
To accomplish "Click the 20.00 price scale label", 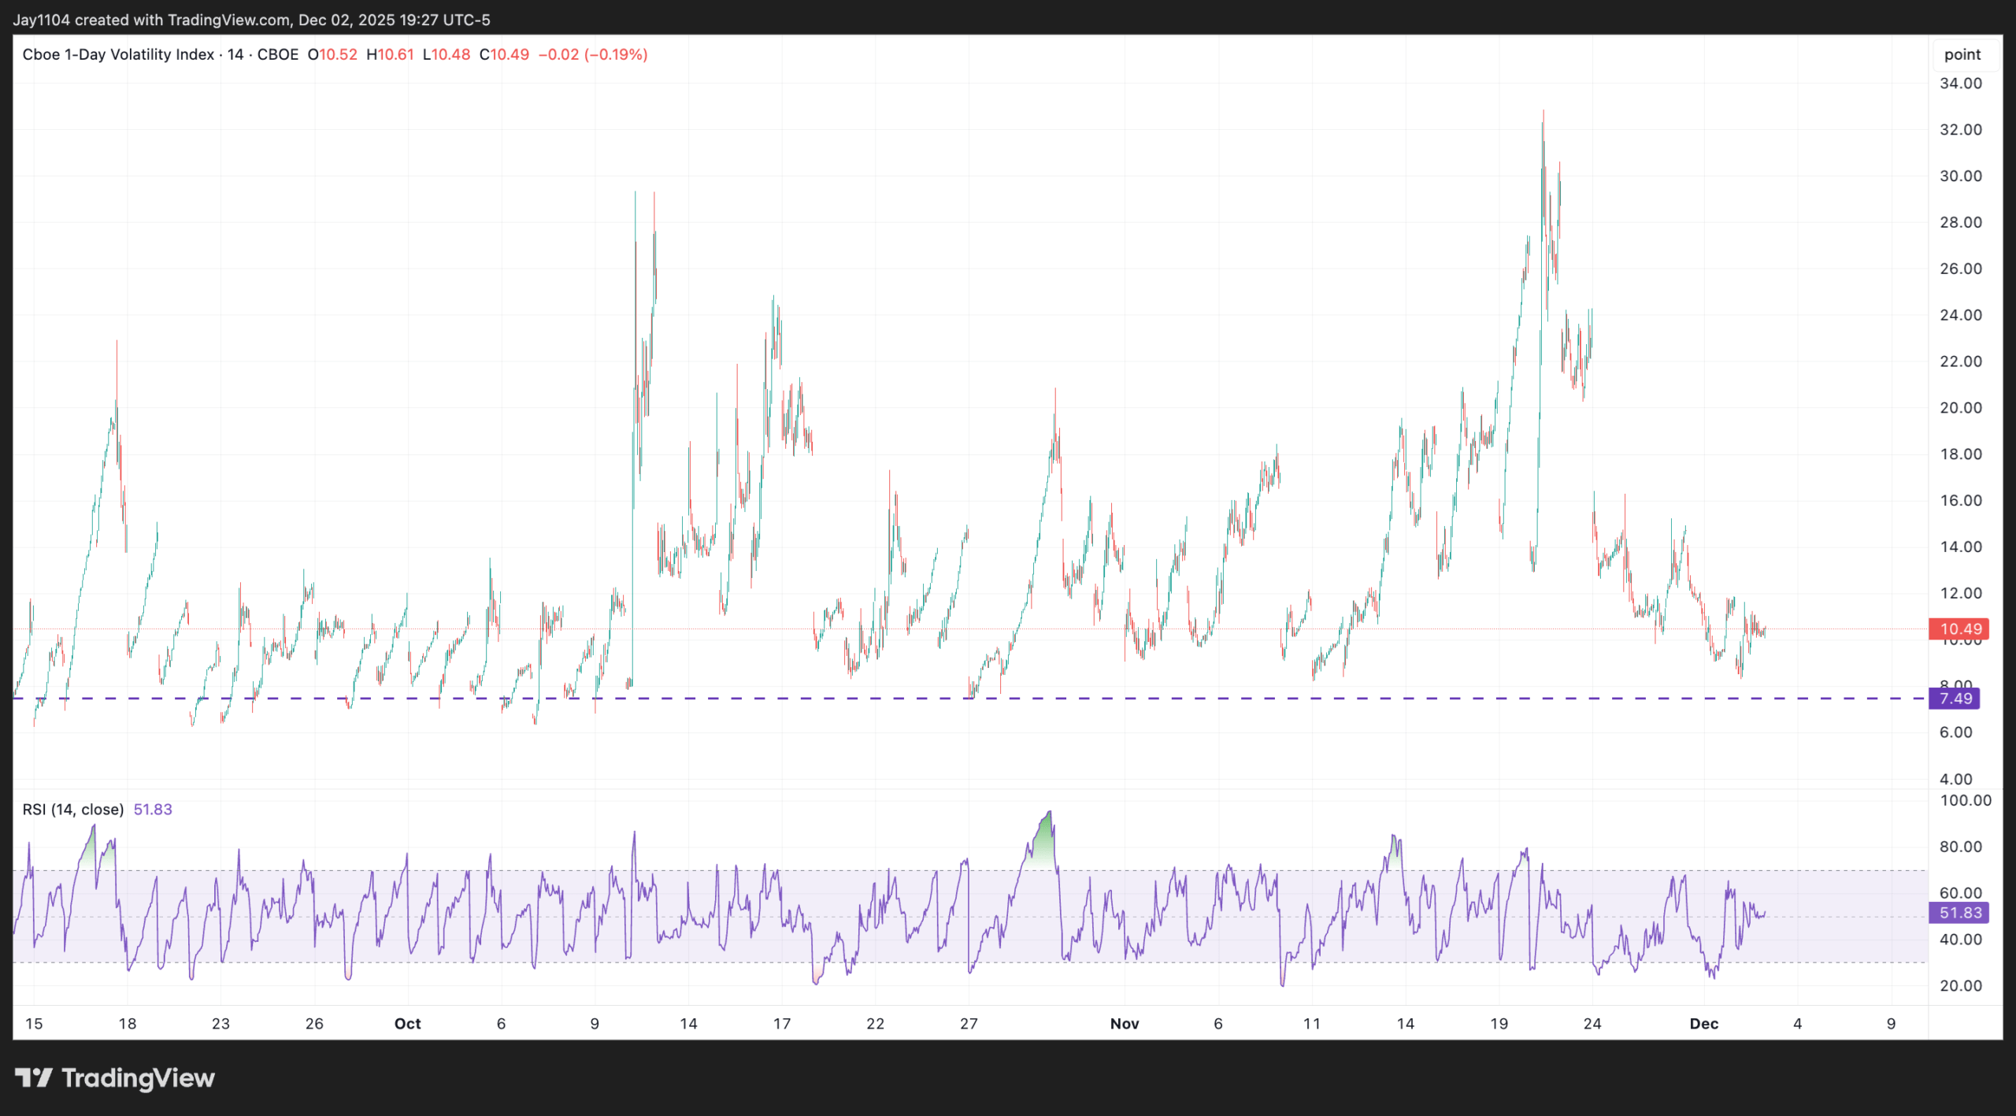I will (1960, 408).
